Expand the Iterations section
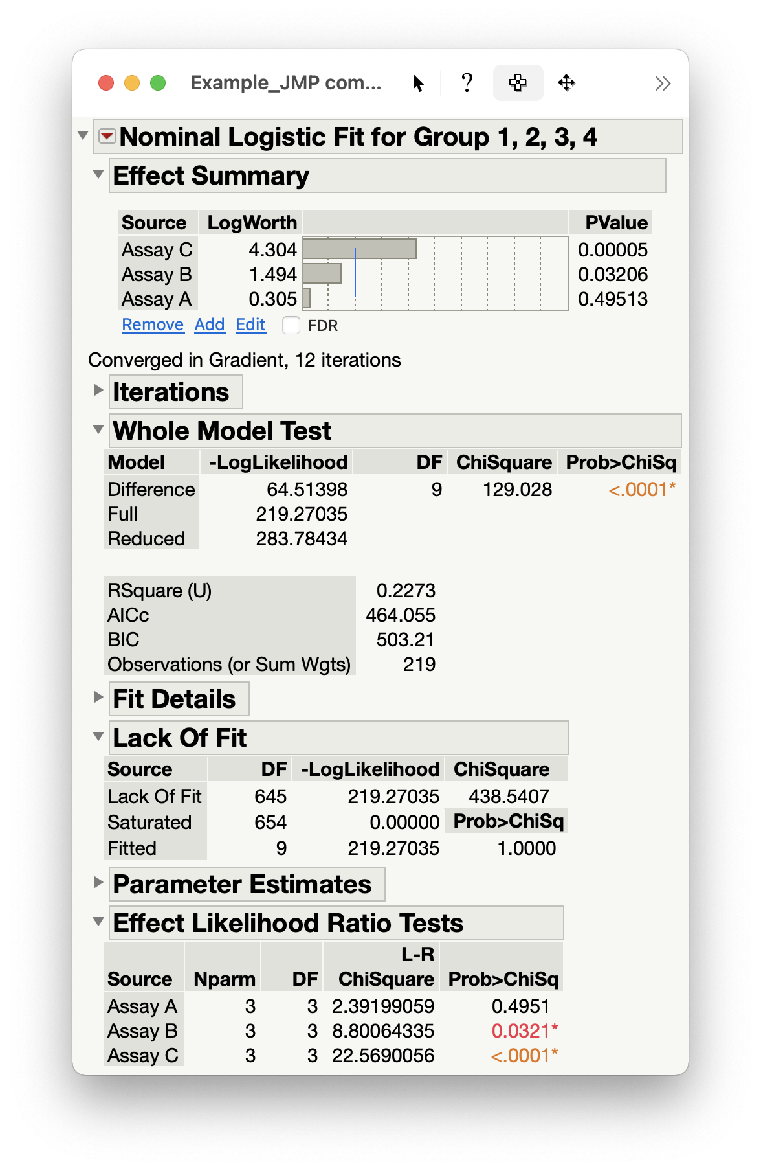761x1171 pixels. [98, 390]
